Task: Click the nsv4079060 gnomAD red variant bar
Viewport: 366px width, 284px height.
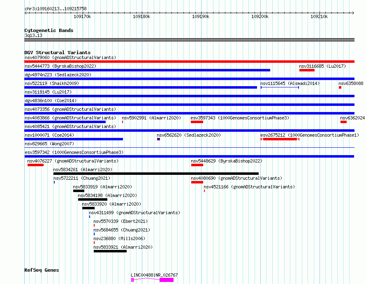Action: tap(189, 62)
